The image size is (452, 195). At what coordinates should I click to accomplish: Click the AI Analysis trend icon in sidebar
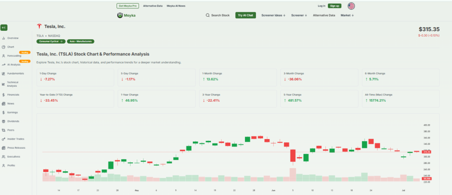click(x=4, y=65)
